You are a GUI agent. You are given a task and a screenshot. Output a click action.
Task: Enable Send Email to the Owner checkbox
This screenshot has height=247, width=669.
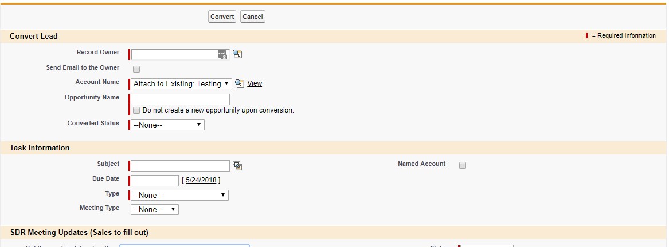136,69
